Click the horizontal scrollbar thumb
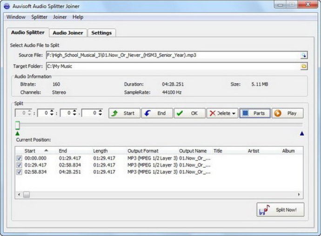The width and height of the screenshot is (321, 236). pyautogui.click(x=26, y=195)
